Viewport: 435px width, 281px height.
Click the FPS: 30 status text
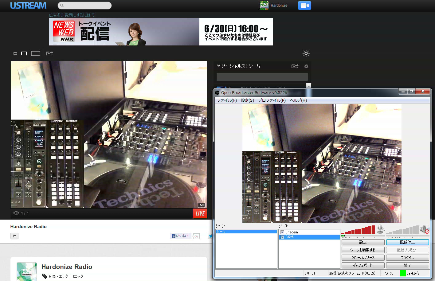coord(387,273)
